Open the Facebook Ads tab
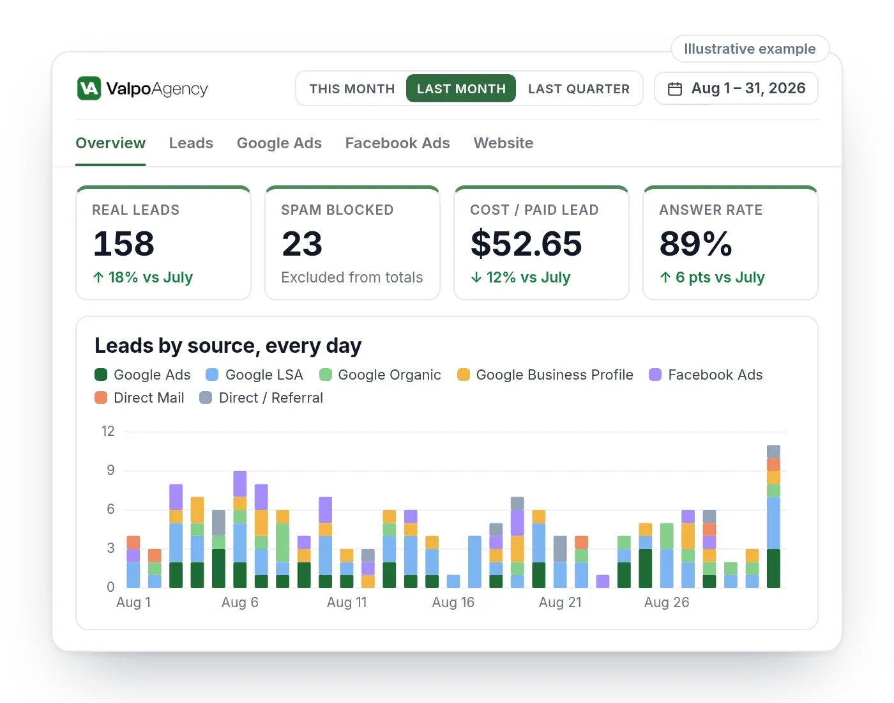 [397, 143]
